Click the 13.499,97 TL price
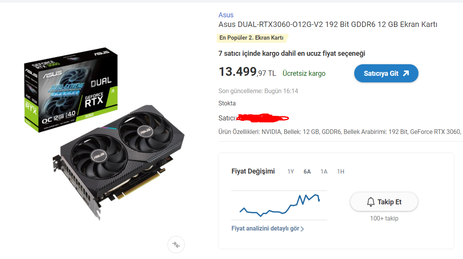Screen dimensions: 463x259 247,72
